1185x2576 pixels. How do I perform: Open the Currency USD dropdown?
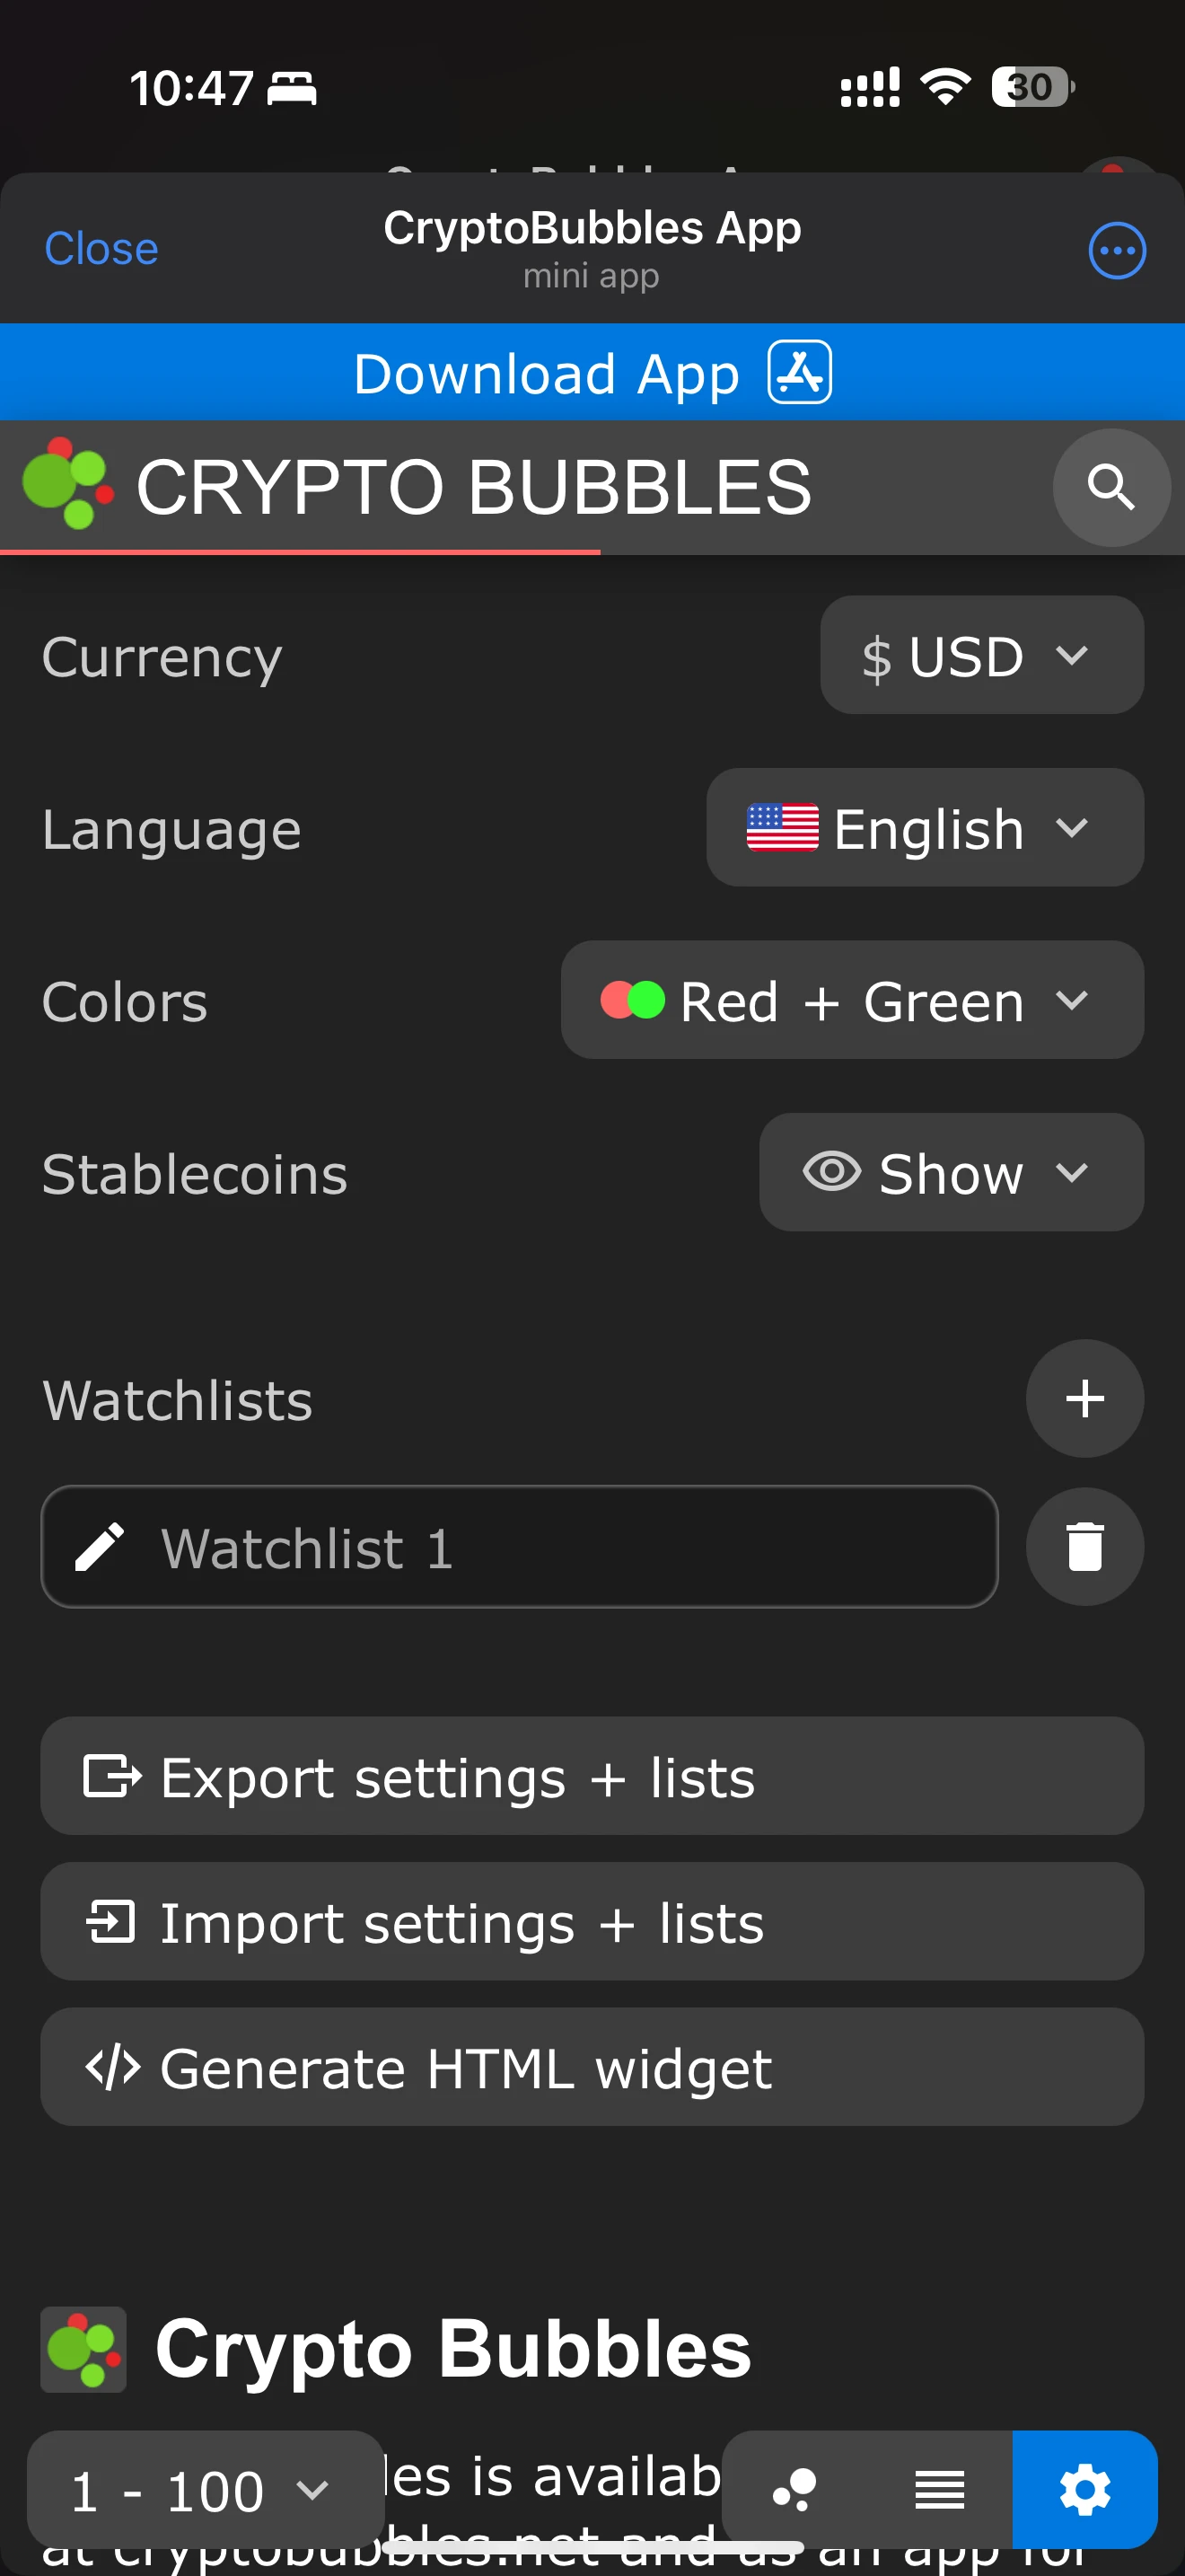pyautogui.click(x=981, y=655)
